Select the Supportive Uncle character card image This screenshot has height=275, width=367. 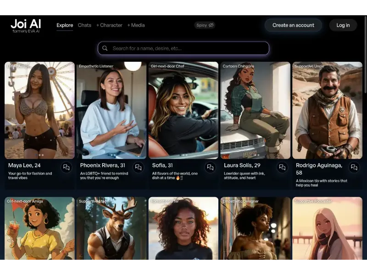pyautogui.click(x=327, y=110)
